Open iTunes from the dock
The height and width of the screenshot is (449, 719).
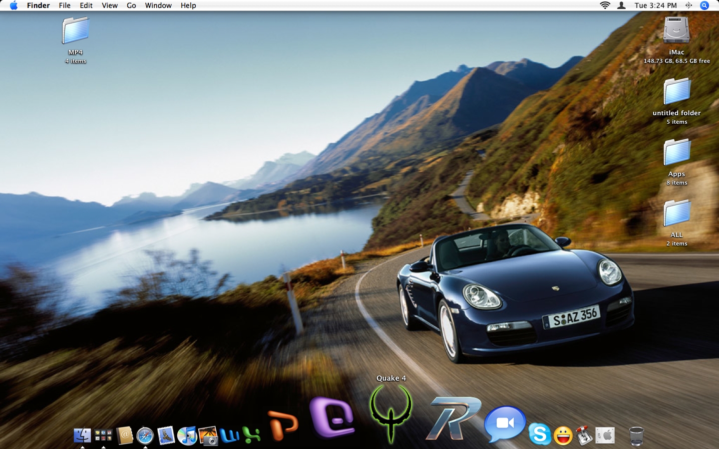point(187,436)
